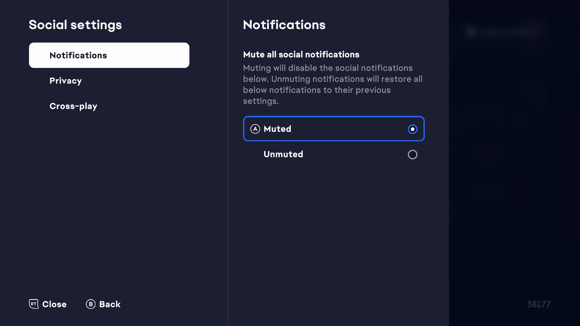Click the muting description paragraph text
This screenshot has height=326, width=580.
pyautogui.click(x=332, y=85)
